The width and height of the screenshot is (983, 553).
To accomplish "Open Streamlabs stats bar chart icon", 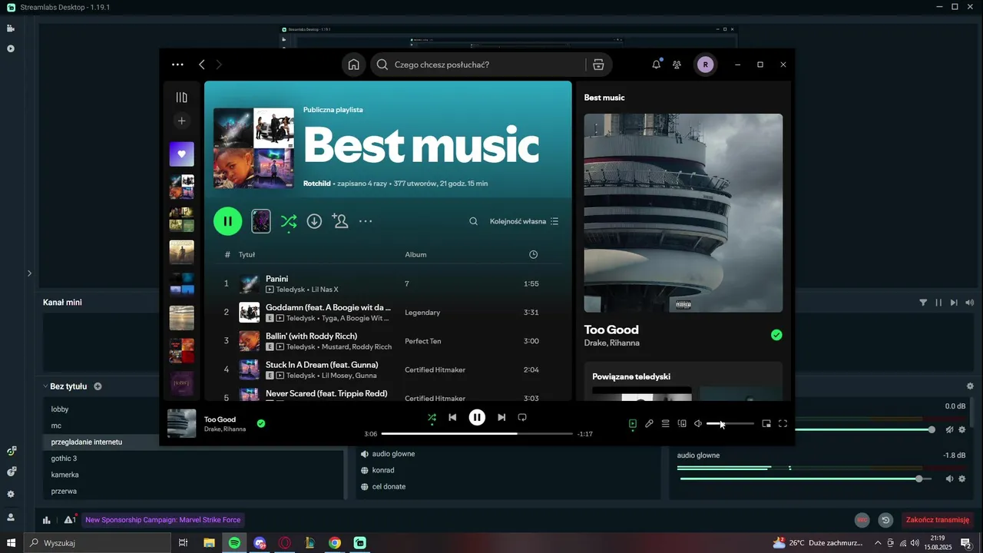I will tap(47, 520).
